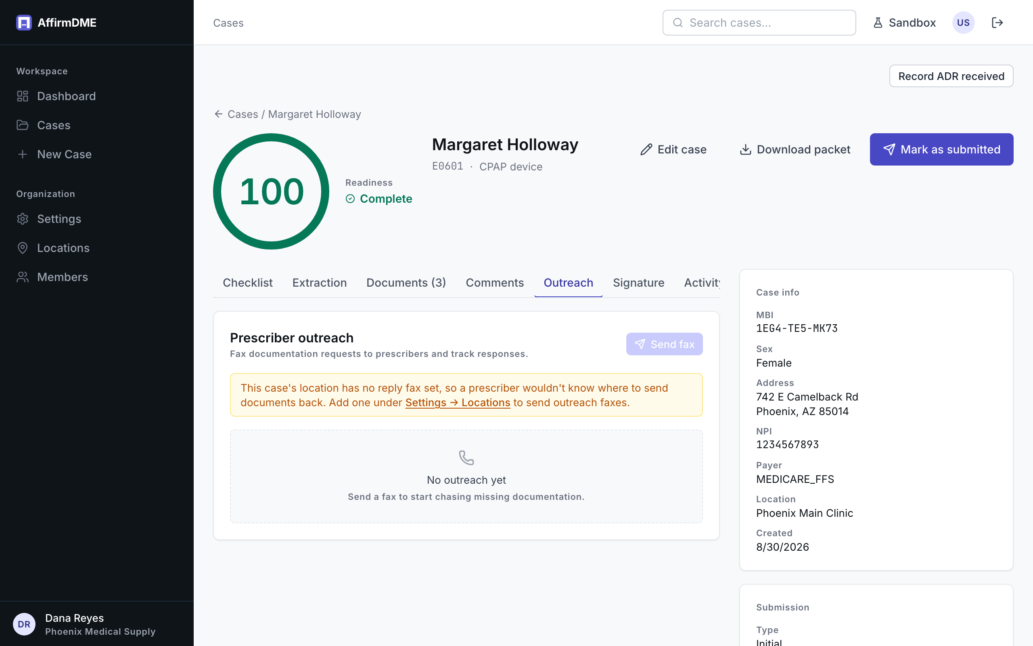Click the green Complete readiness checkmark
Screen dimensions: 1033x646
350,199
